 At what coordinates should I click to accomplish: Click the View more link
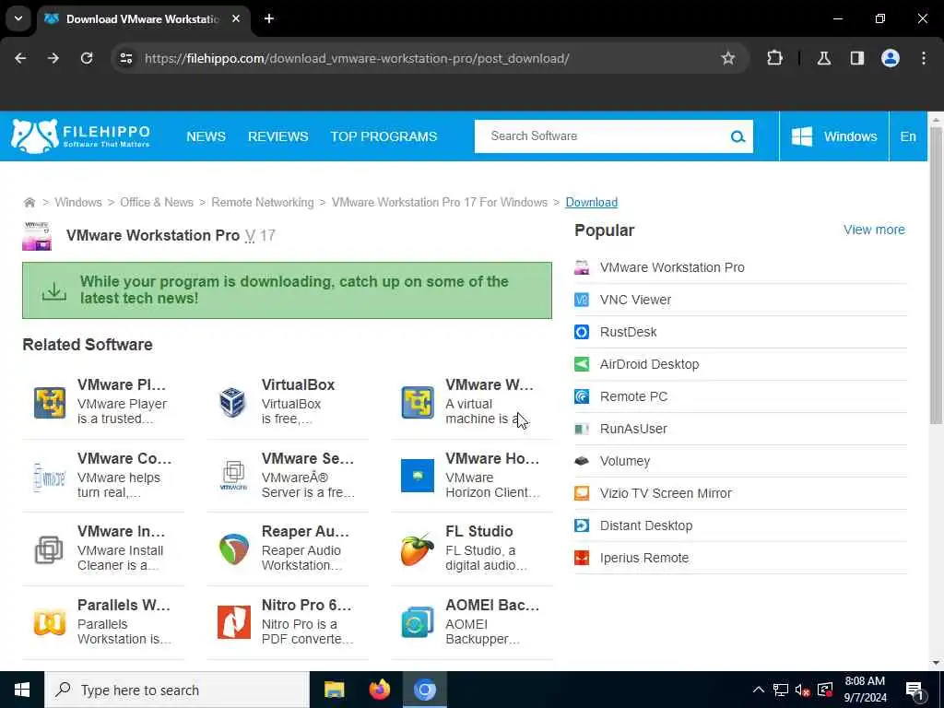[x=874, y=230]
